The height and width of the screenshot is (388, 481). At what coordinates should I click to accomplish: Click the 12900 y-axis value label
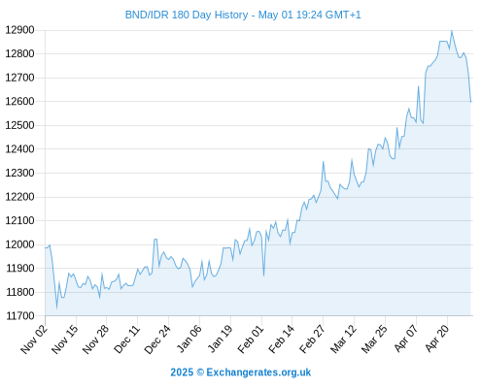(x=19, y=30)
